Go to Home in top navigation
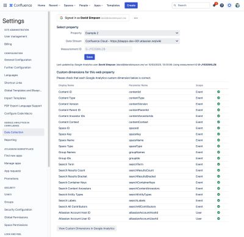 pos(41,6)
